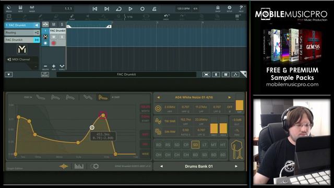Duplicate the selected track
This screenshot has height=188, width=334.
coord(62,67)
